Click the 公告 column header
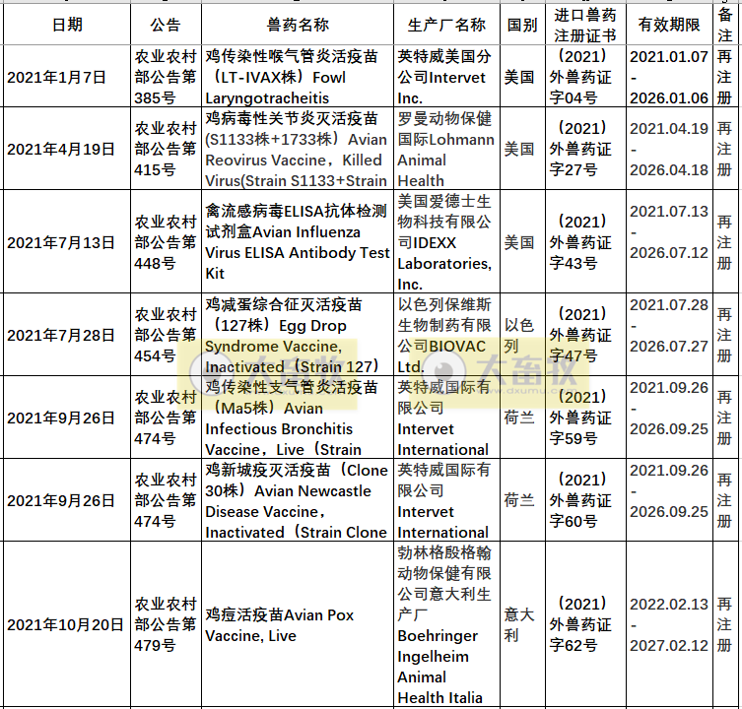The width and height of the screenshot is (742, 709). (x=166, y=25)
